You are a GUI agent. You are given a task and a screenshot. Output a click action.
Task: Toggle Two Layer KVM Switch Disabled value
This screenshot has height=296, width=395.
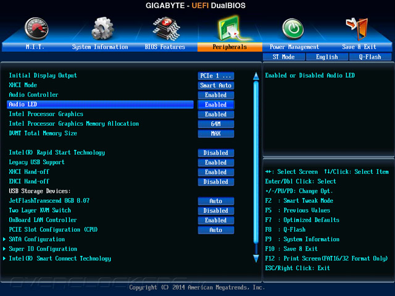coord(216,210)
